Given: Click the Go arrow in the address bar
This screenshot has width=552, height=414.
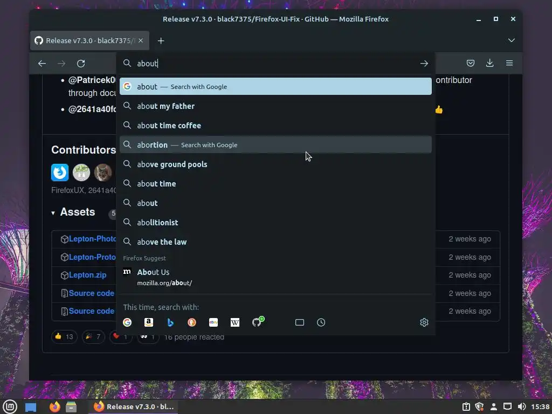Looking at the screenshot, I should [x=424, y=64].
